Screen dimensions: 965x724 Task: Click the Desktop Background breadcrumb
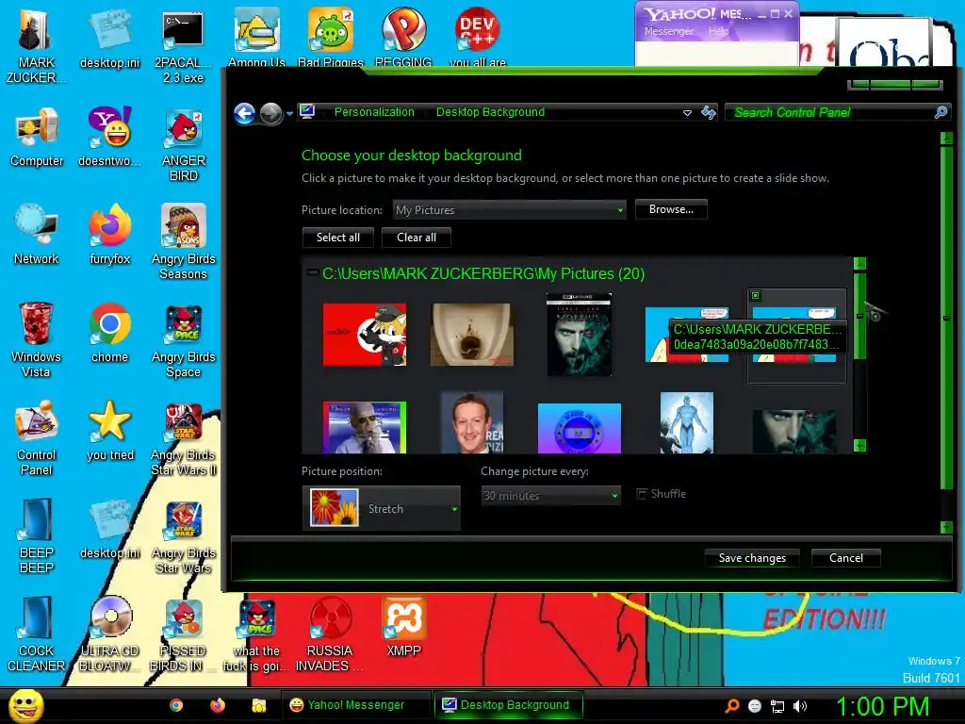[x=490, y=112]
